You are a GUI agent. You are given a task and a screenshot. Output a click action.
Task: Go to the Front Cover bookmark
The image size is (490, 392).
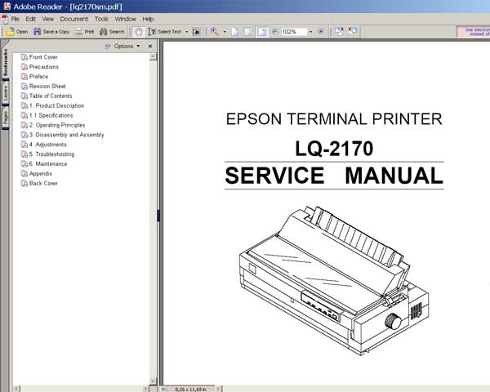(43, 57)
